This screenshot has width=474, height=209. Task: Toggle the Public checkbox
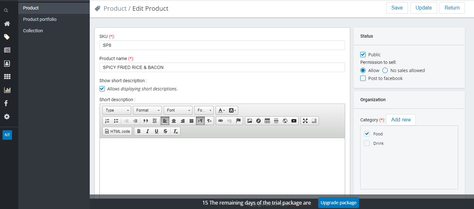(x=363, y=55)
